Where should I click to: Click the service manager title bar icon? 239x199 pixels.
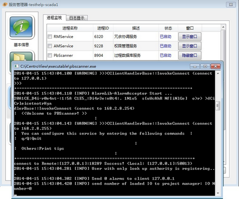pyautogui.click(x=5, y=4)
